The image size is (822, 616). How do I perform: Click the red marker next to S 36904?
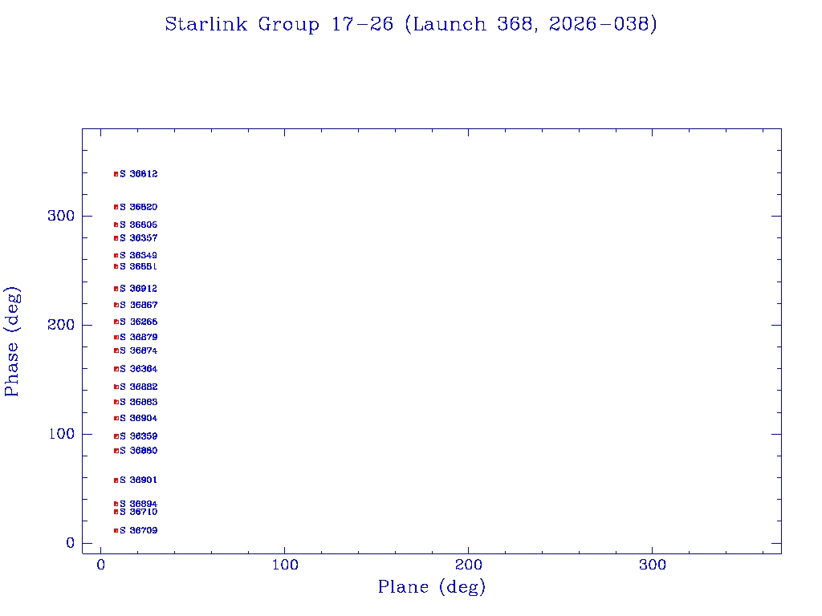click(x=116, y=418)
